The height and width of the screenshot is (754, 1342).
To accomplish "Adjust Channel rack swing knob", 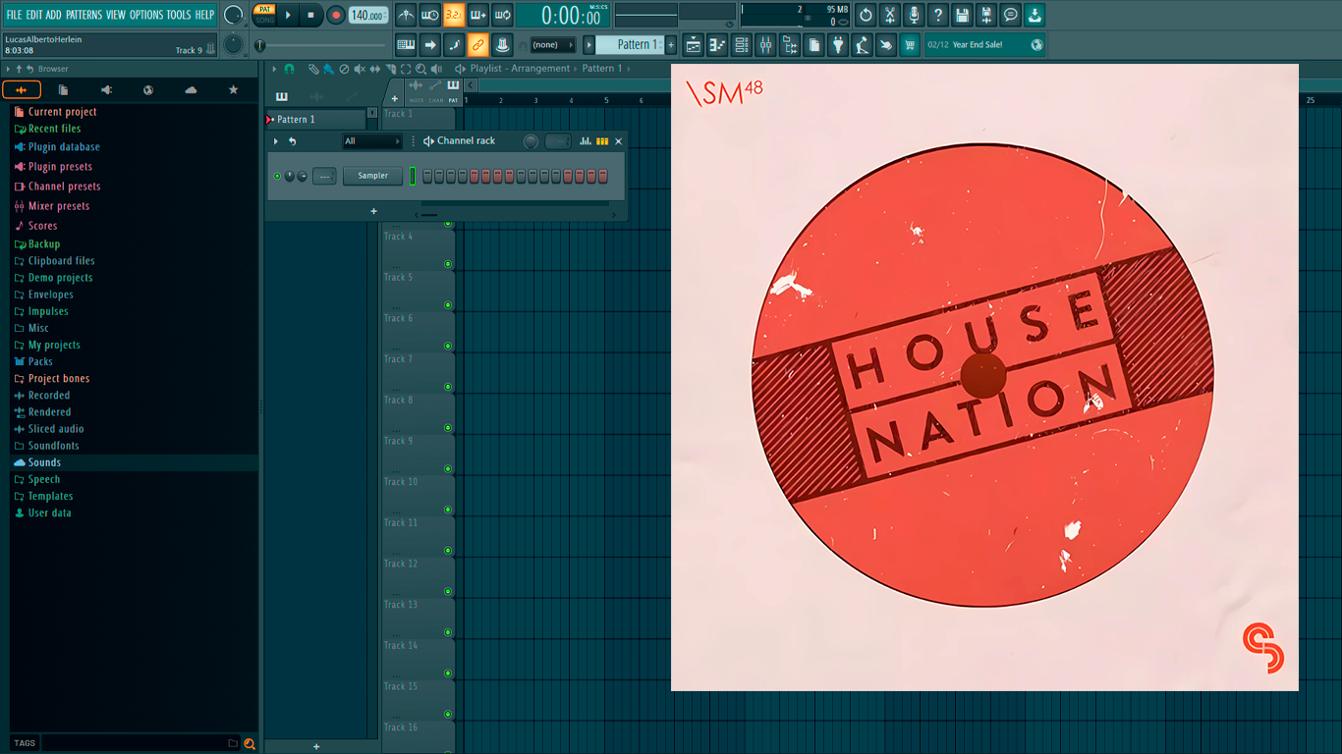I will point(531,141).
